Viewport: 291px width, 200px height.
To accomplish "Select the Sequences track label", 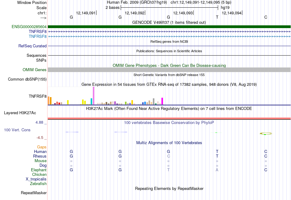I will pos(36,55).
